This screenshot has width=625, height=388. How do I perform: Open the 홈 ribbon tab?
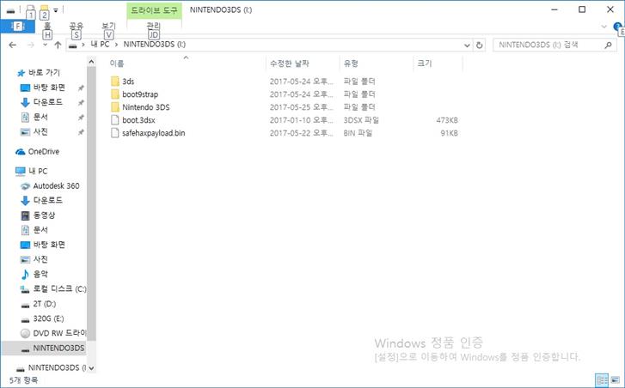click(47, 27)
